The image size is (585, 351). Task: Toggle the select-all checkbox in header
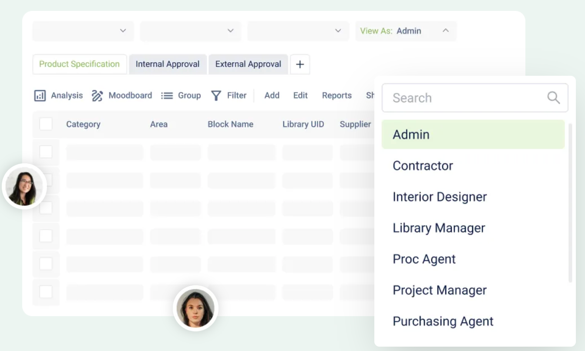(46, 124)
